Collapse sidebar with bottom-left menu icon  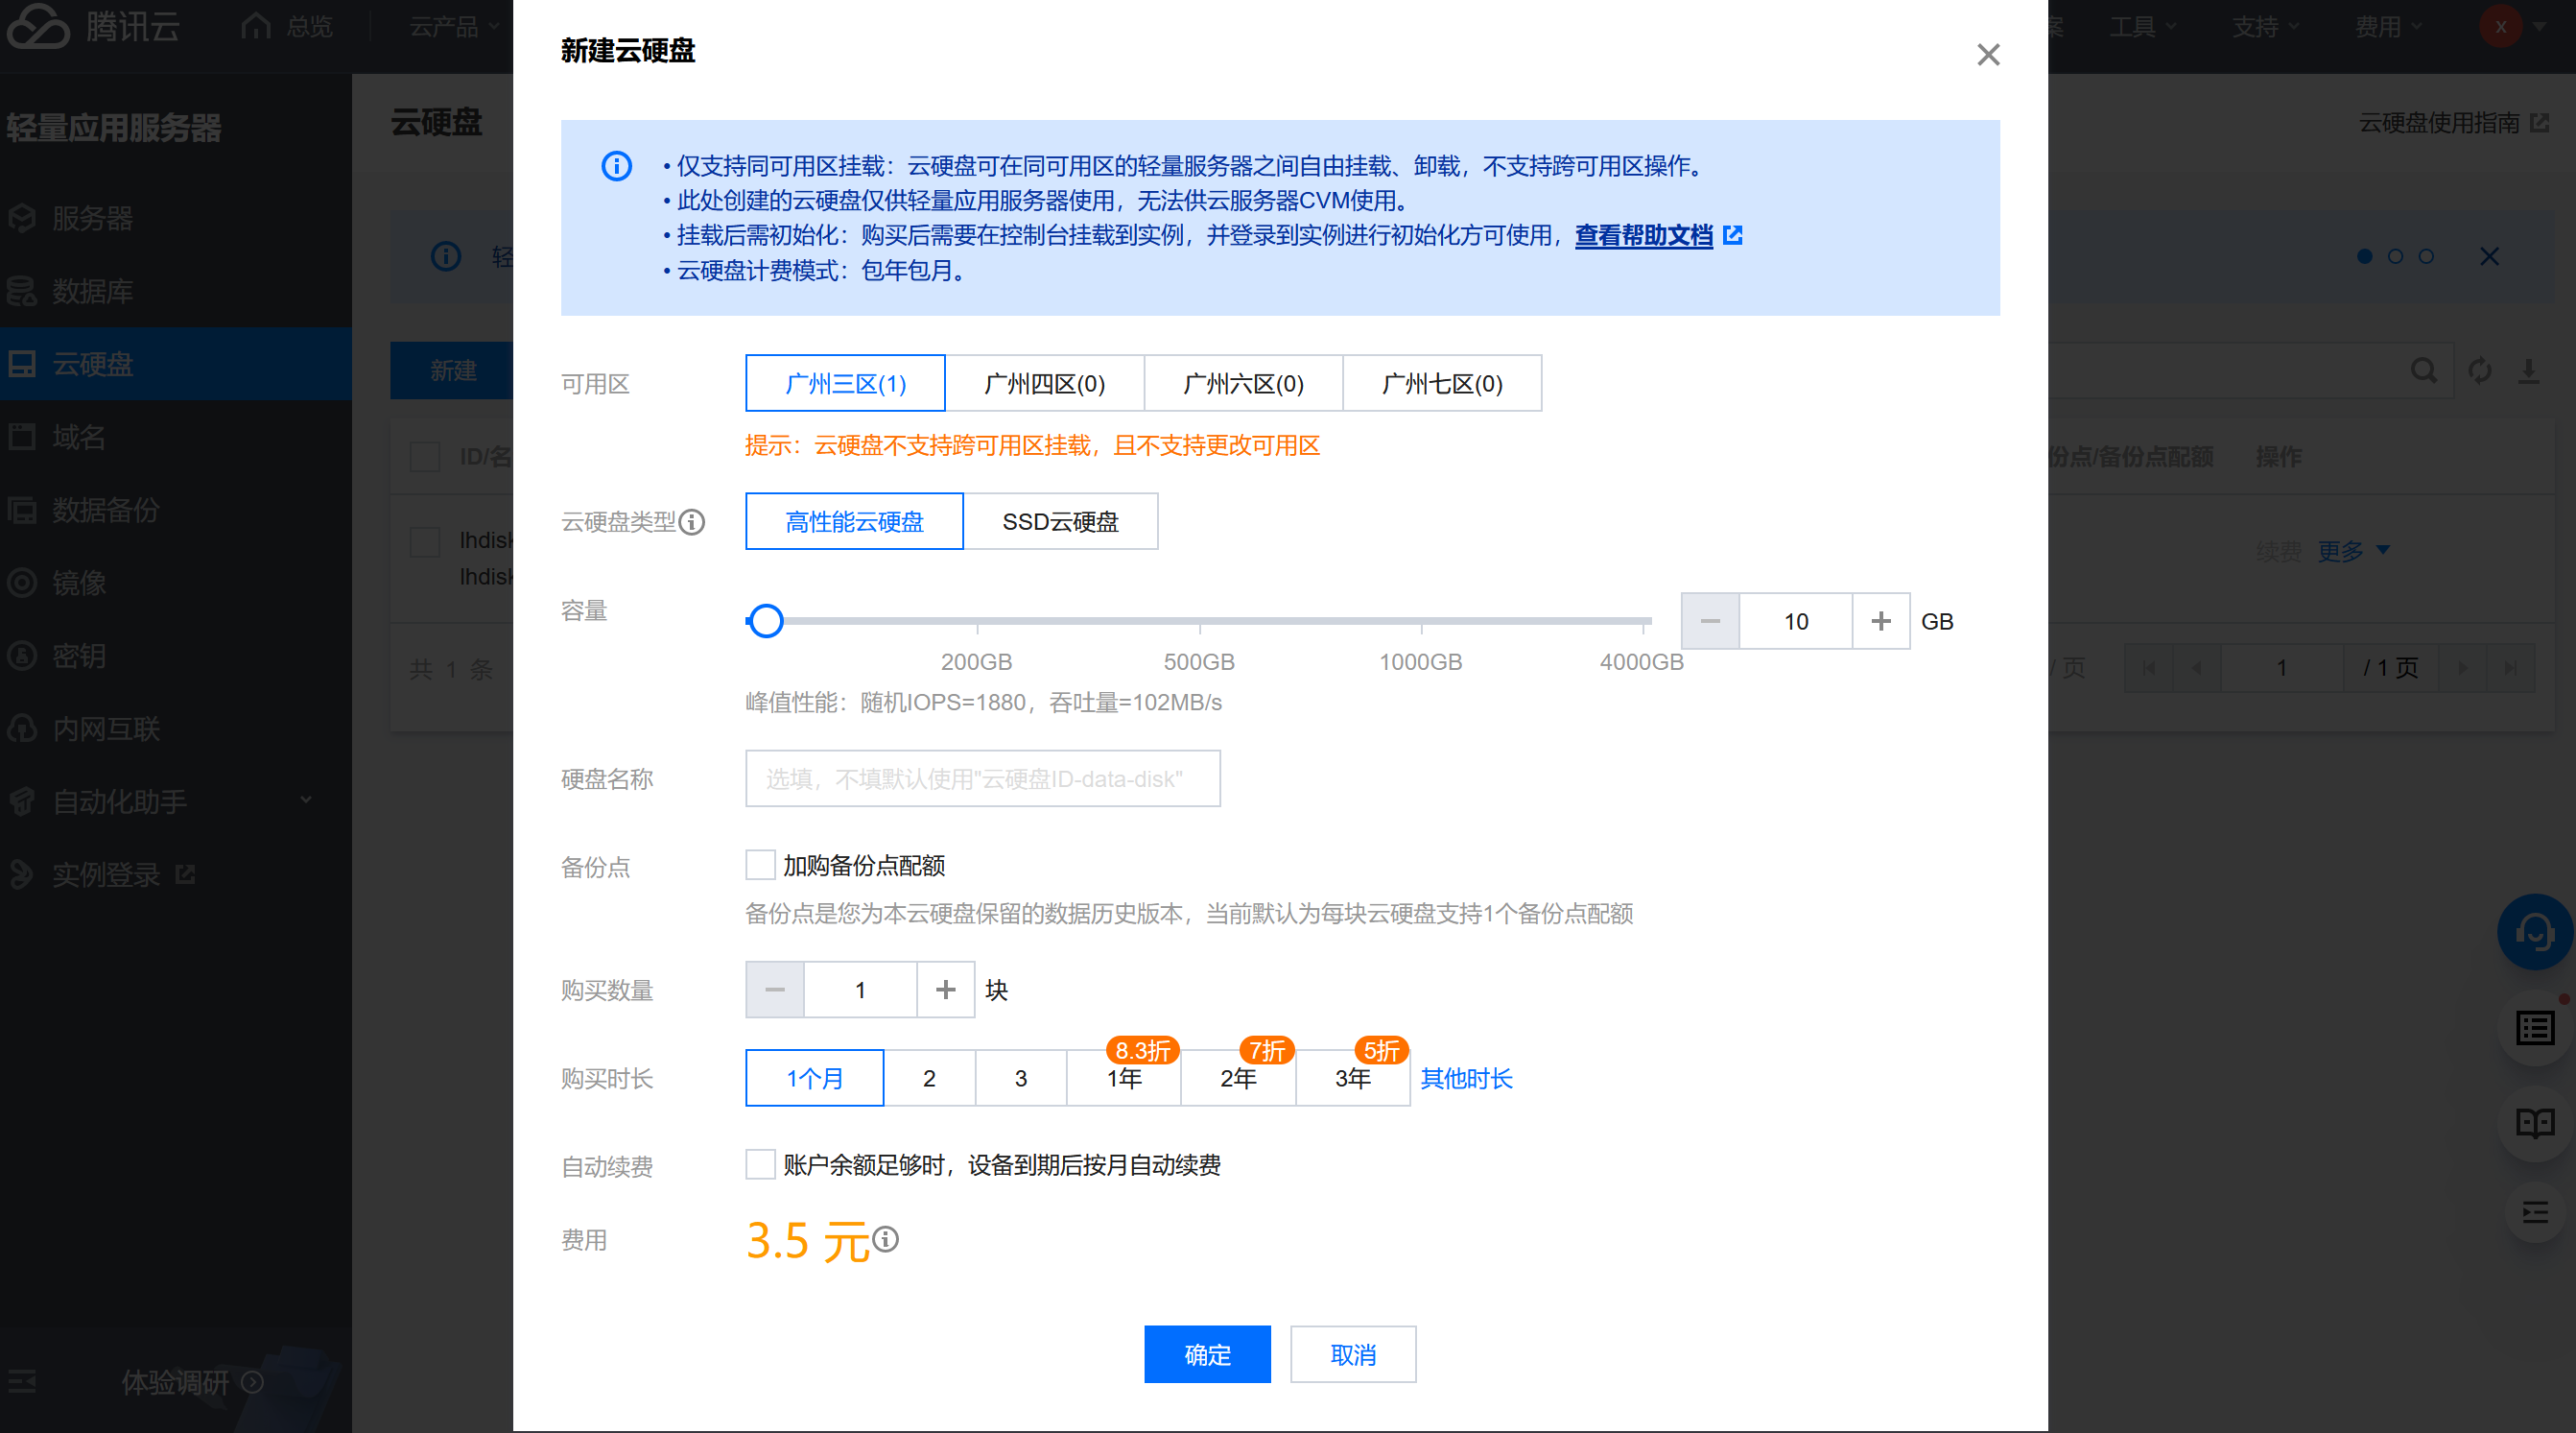point(22,1382)
